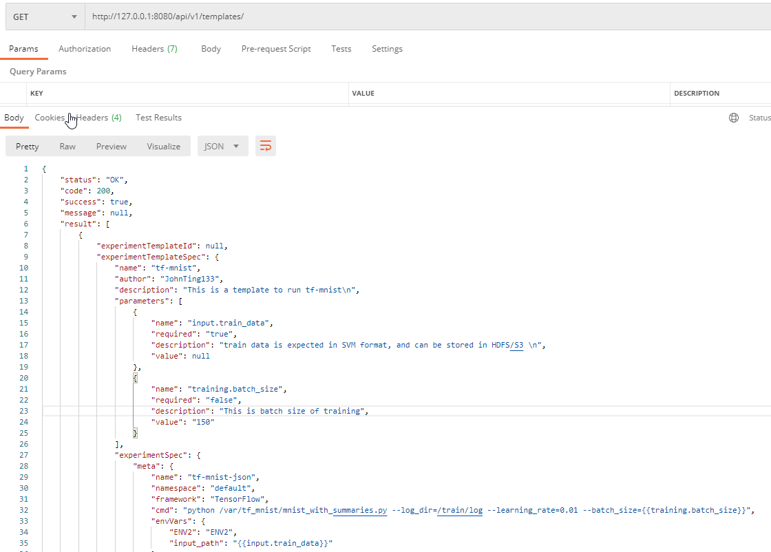Image resolution: width=771 pixels, height=552 pixels.
Task: Click the Query Params label
Action: (38, 72)
